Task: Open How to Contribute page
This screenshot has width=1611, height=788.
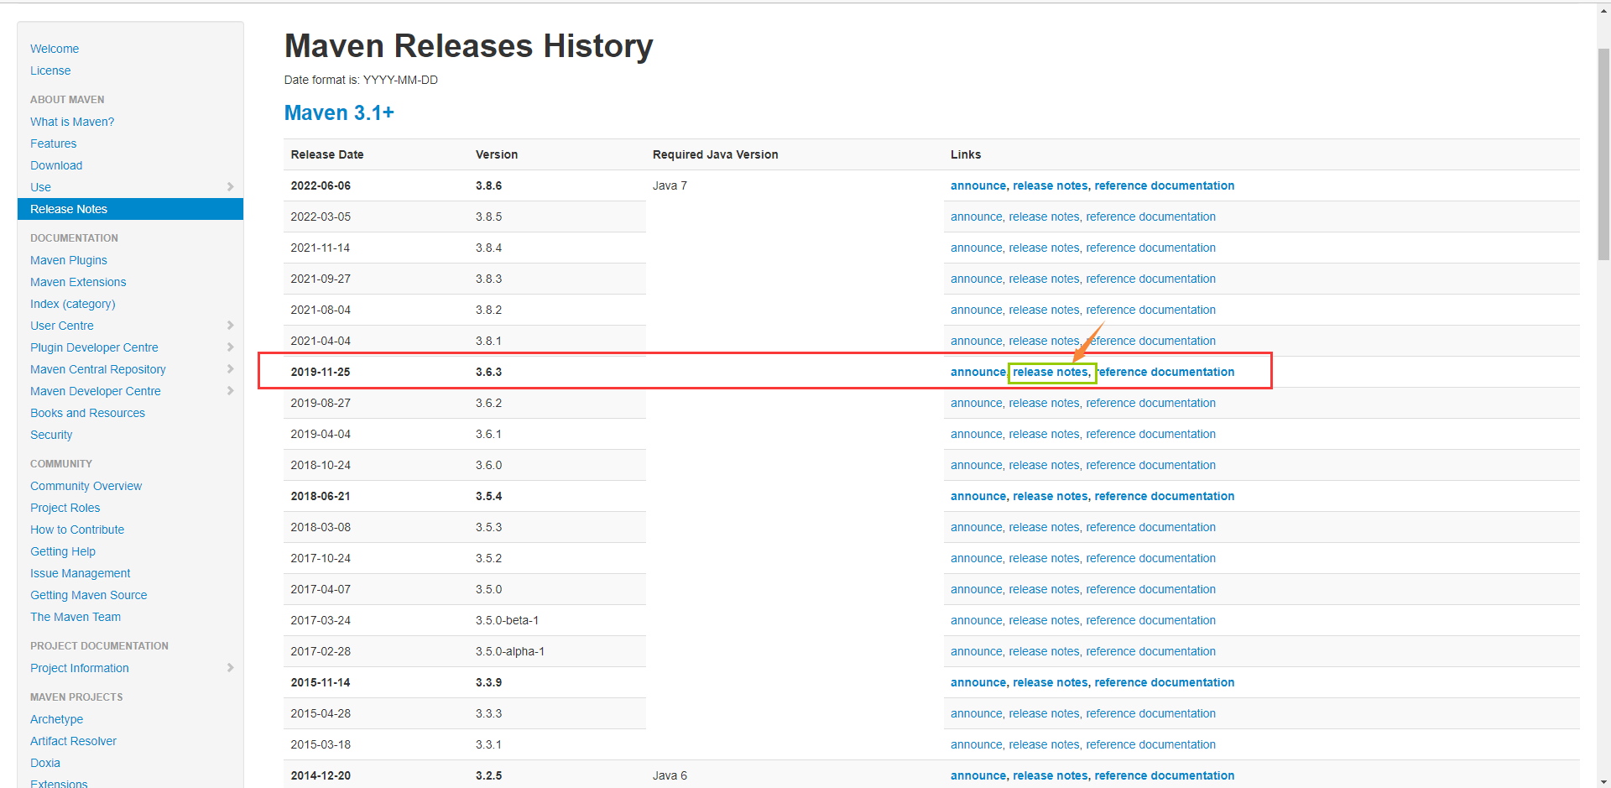Action: [x=77, y=530]
